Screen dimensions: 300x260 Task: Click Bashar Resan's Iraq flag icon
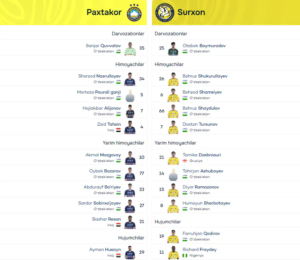[x=119, y=225]
